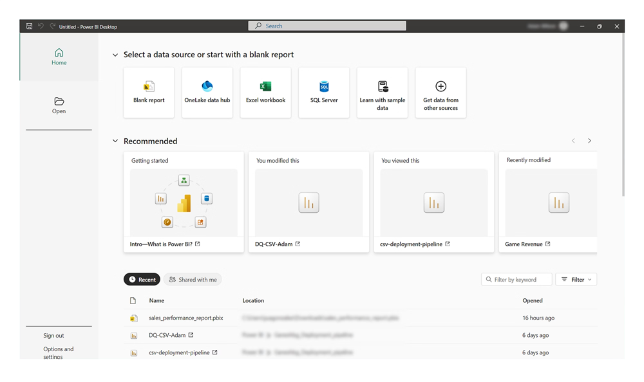The width and height of the screenshot is (644, 382).
Task: Open sales_performance_report.pbix from recent list
Action: pos(185,318)
